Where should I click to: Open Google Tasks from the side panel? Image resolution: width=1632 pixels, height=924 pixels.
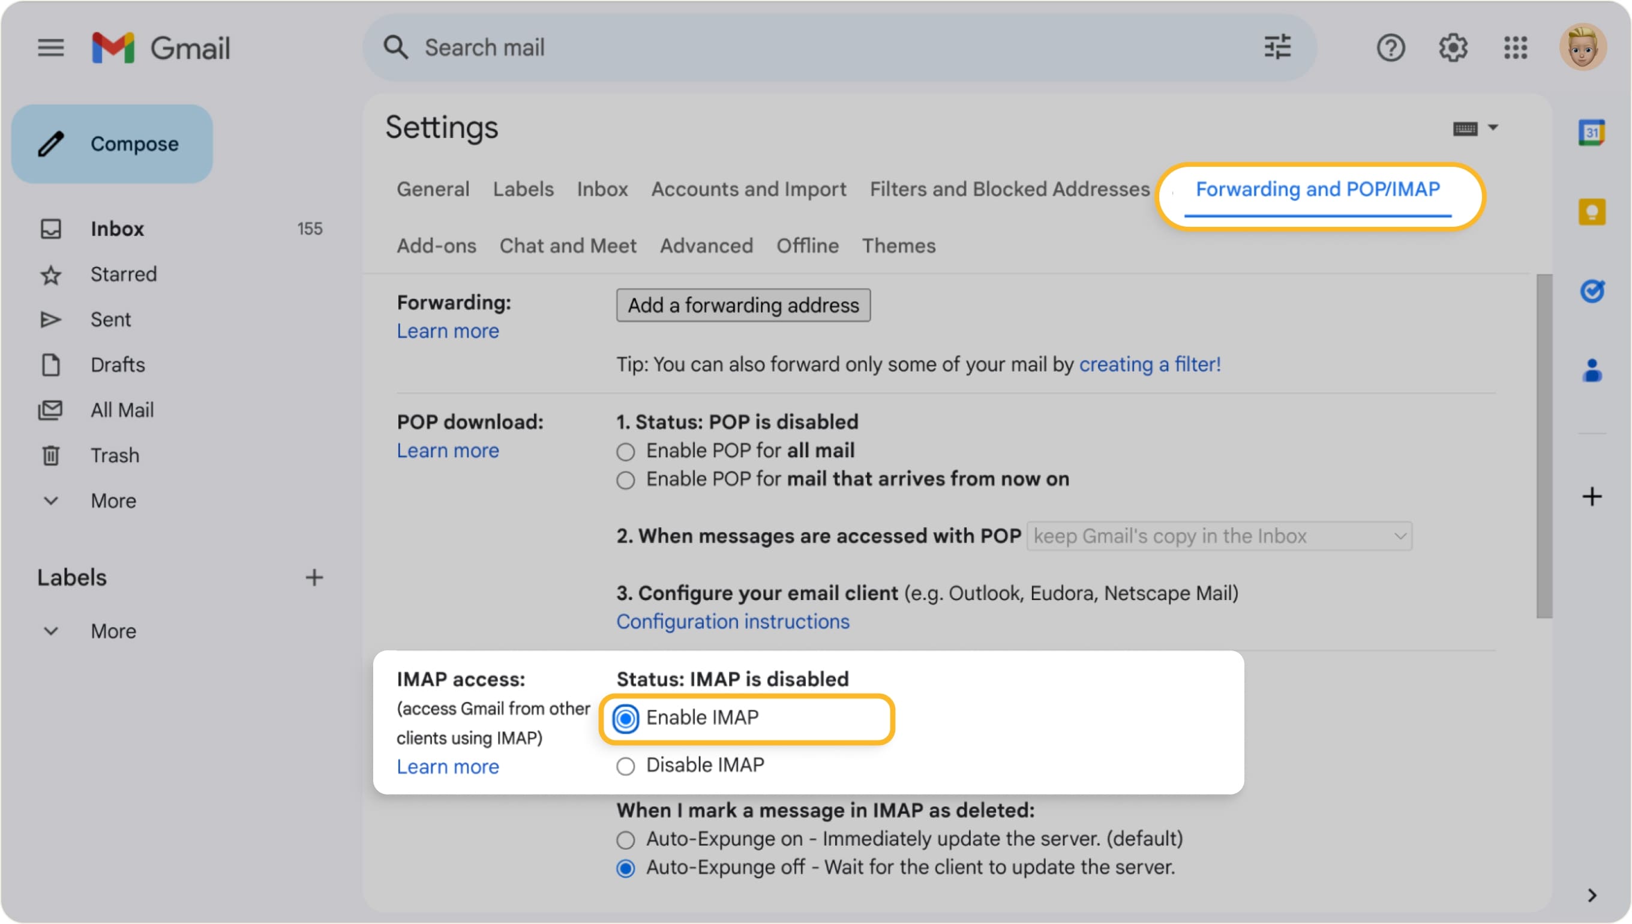click(1591, 291)
